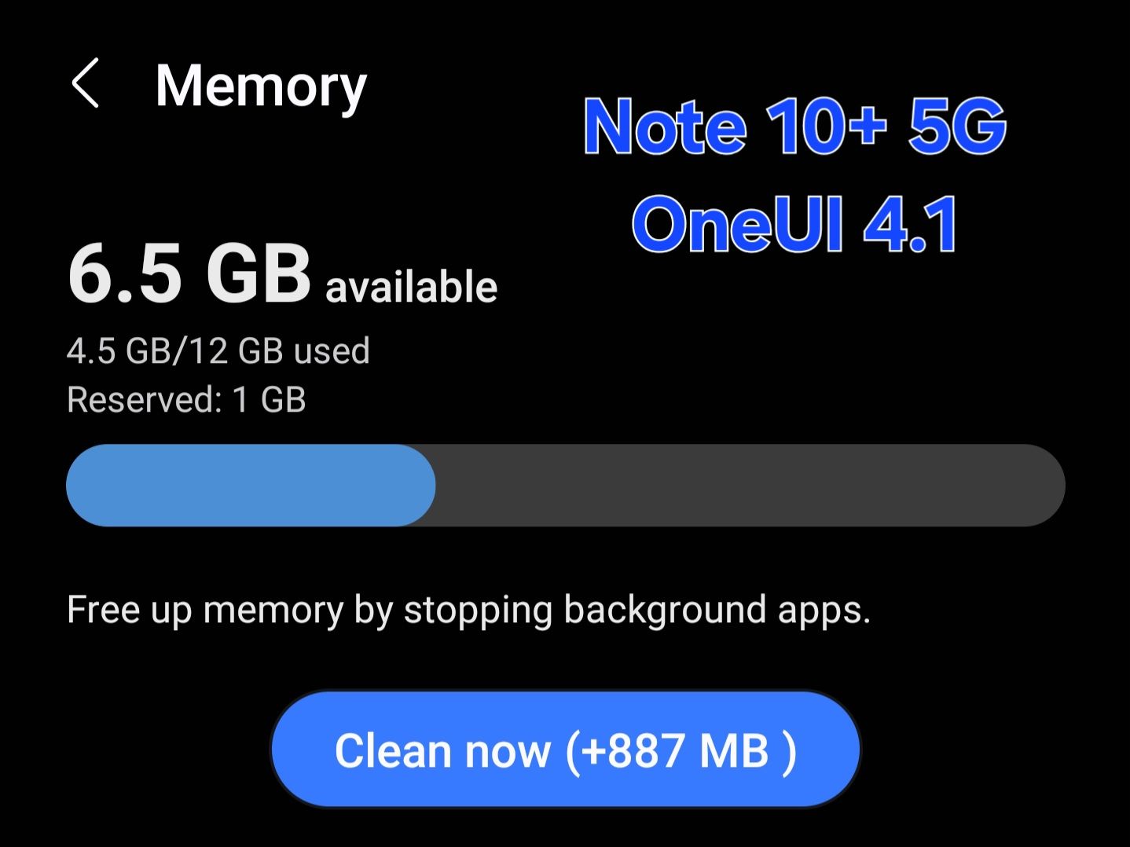1130x847 pixels.
Task: Click the 4.1 version number in overlay
Action: [910, 225]
